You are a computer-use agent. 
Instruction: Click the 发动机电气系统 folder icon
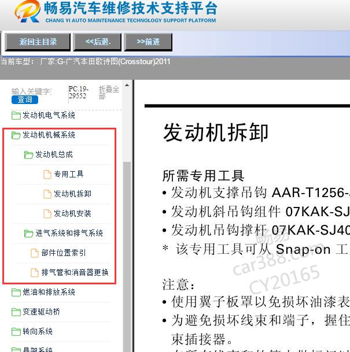[x=16, y=116]
